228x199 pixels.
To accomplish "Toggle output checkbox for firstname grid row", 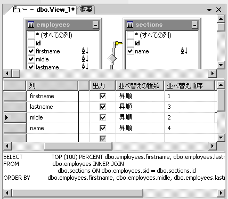I will coord(103,96).
